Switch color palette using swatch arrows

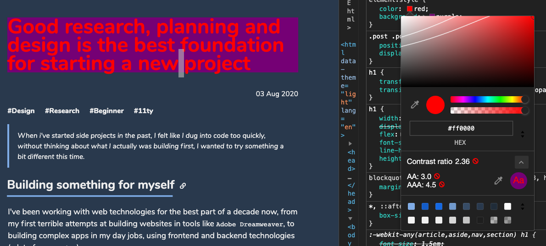(522, 207)
